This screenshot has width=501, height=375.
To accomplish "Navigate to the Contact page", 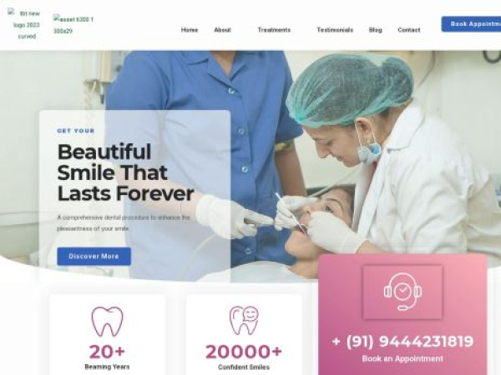I will click(409, 30).
